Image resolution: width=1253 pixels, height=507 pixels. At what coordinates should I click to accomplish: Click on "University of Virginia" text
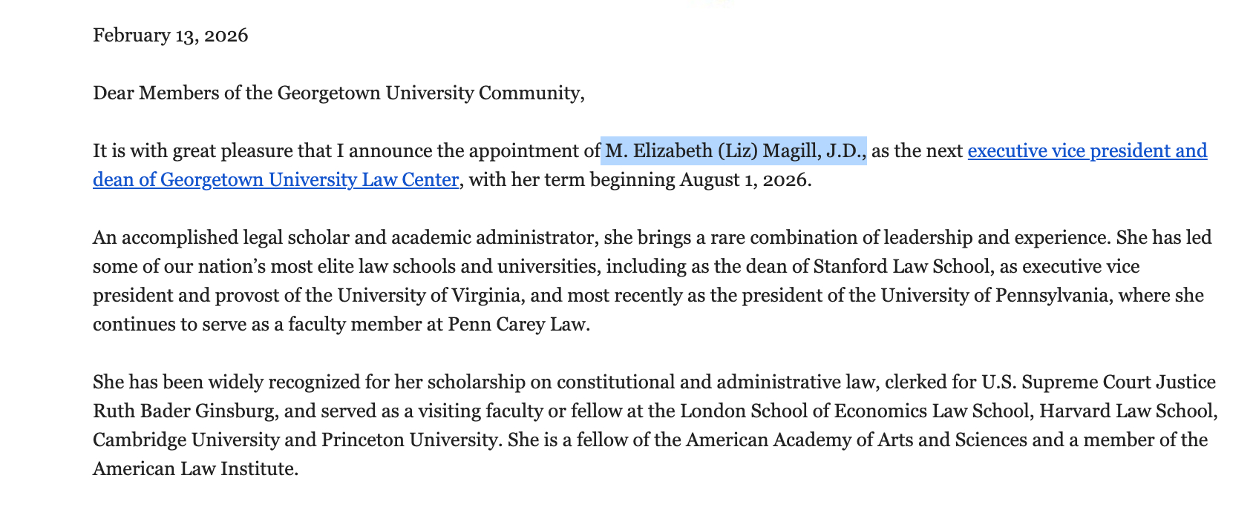pyautogui.click(x=429, y=296)
